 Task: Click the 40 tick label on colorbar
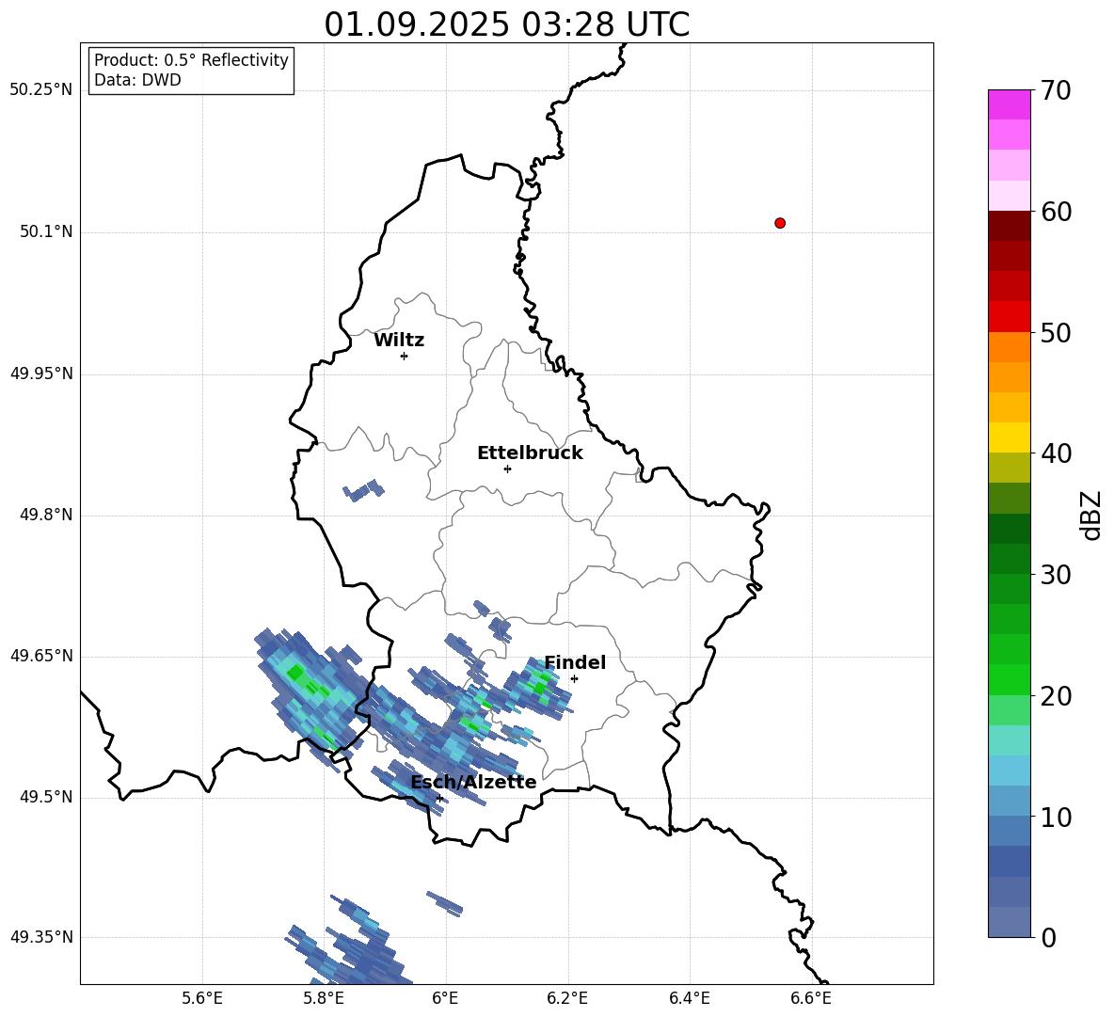point(1056,453)
